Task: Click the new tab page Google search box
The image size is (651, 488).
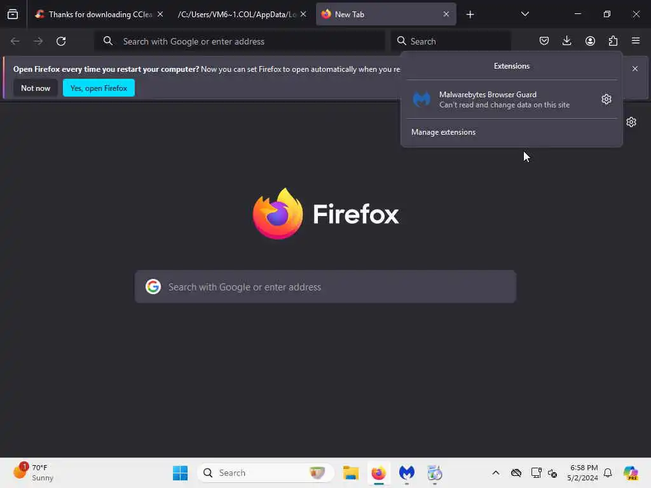Action: coord(325,287)
